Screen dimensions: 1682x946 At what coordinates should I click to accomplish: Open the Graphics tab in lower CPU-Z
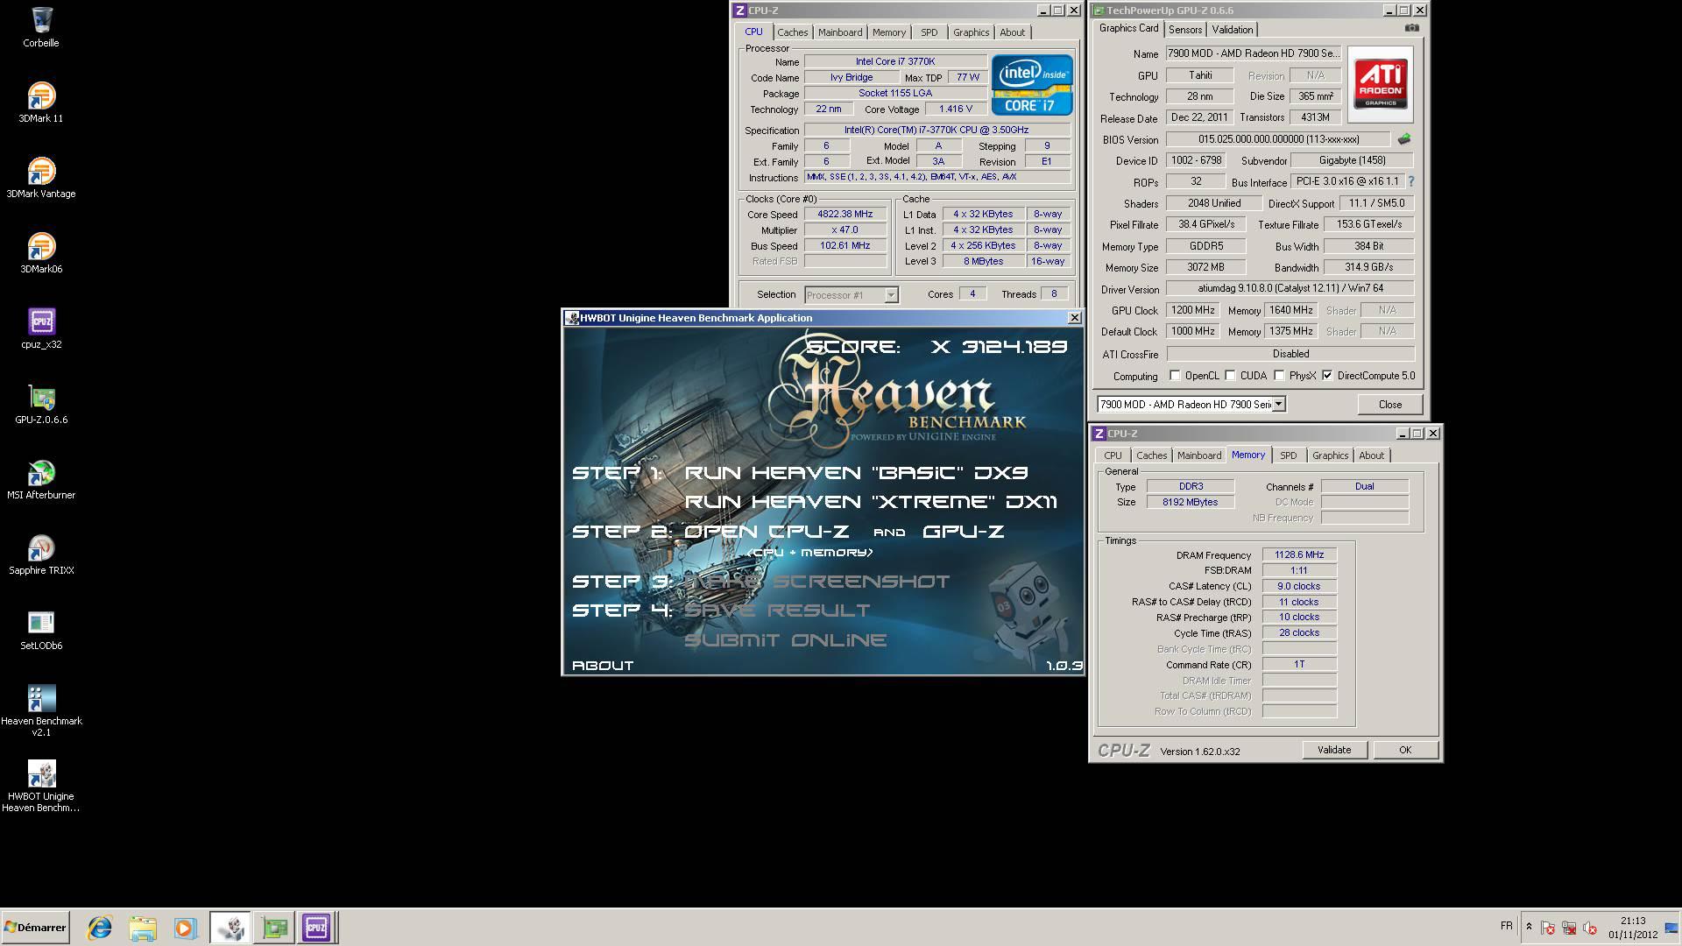pyautogui.click(x=1330, y=455)
